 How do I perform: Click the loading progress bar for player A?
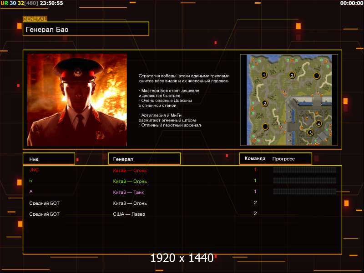point(304,192)
